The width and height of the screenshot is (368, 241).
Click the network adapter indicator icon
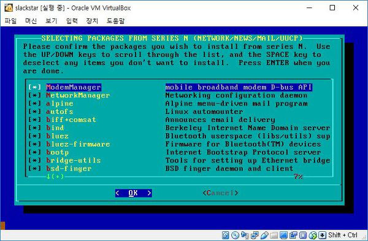pos(255,235)
